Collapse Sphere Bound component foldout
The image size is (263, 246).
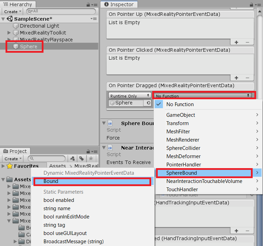tap(104, 123)
